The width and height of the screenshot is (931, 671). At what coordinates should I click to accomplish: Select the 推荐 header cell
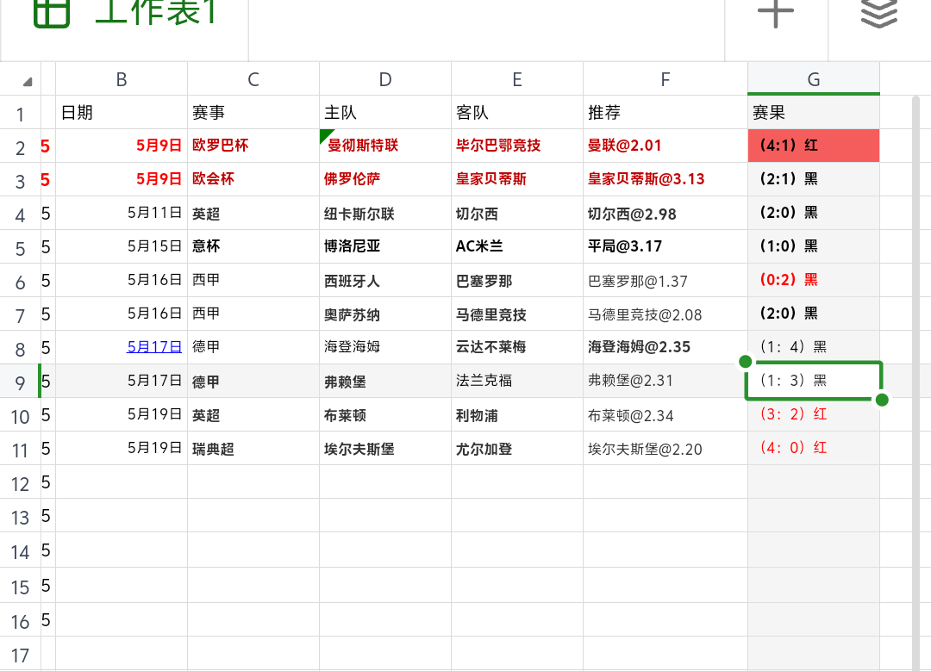click(x=665, y=112)
